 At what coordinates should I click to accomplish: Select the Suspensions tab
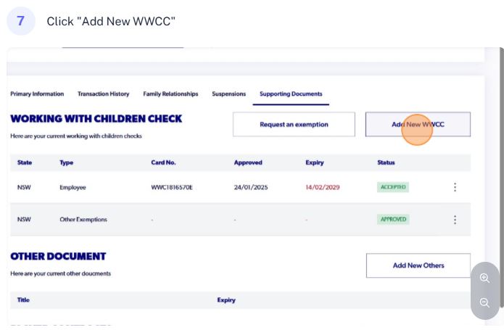pyautogui.click(x=229, y=94)
